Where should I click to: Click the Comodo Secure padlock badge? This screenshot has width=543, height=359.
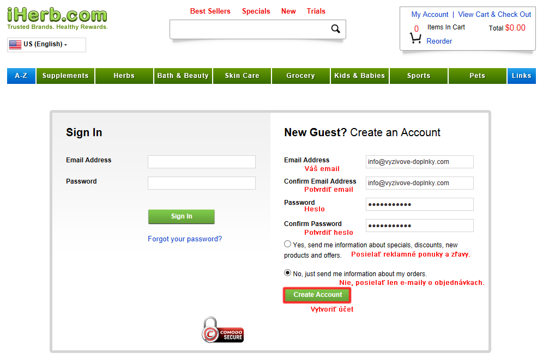[x=222, y=330]
